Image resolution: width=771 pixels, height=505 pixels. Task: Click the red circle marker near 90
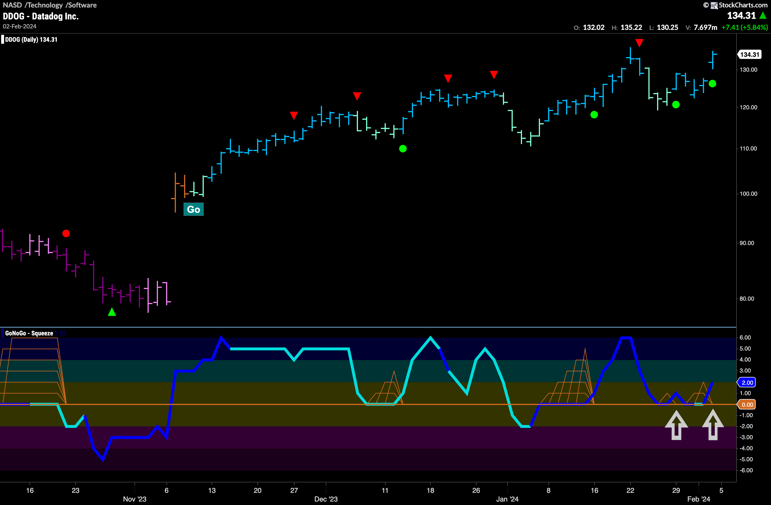(66, 234)
